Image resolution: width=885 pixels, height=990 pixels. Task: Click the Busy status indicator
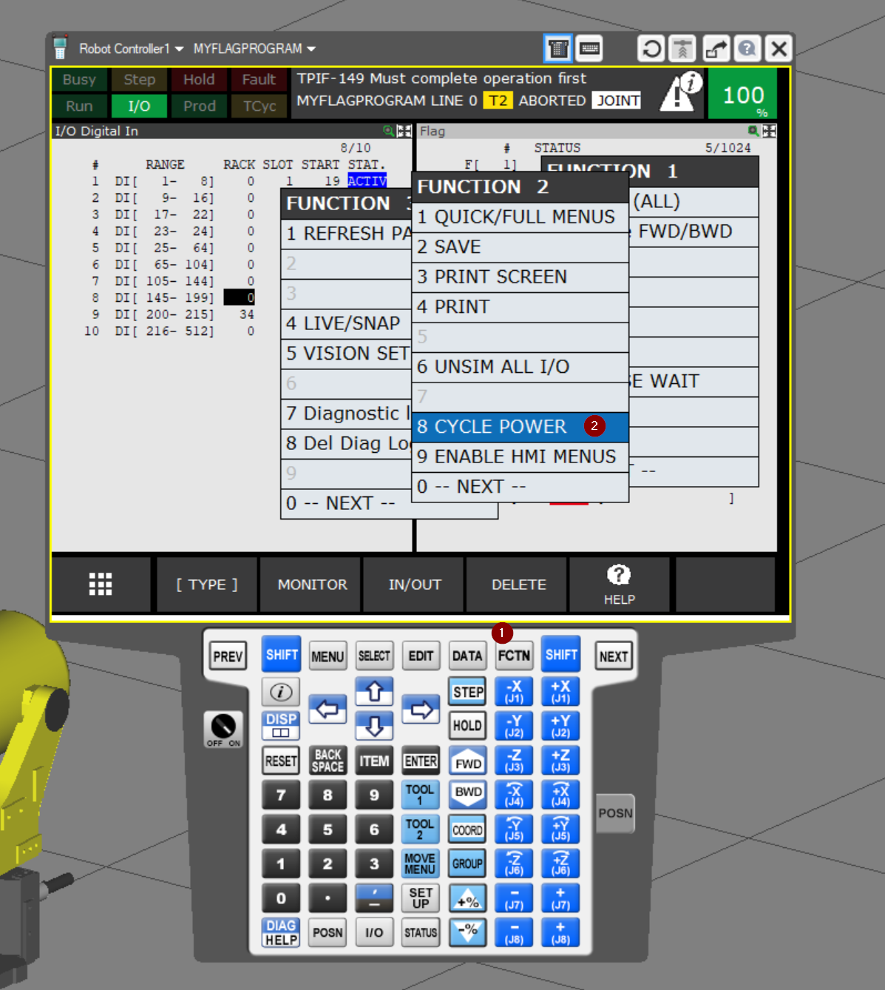click(79, 79)
